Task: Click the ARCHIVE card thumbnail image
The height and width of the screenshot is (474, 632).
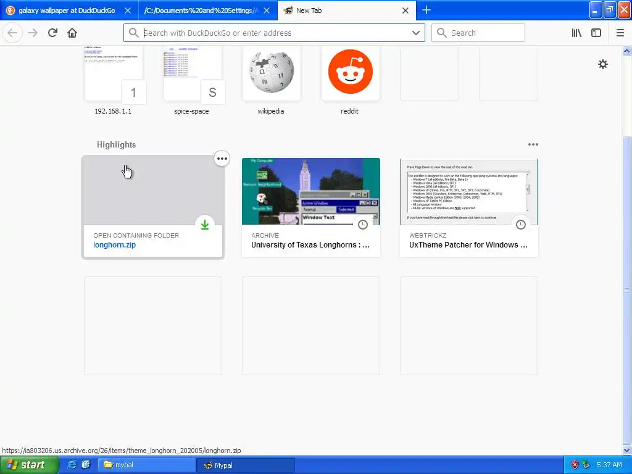Action: click(x=311, y=191)
